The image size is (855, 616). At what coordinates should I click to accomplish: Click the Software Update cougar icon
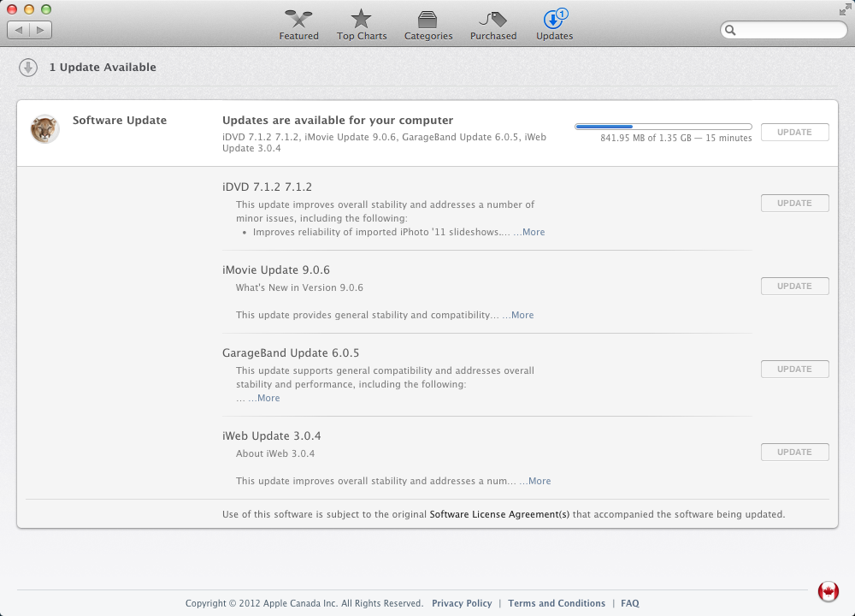point(44,129)
